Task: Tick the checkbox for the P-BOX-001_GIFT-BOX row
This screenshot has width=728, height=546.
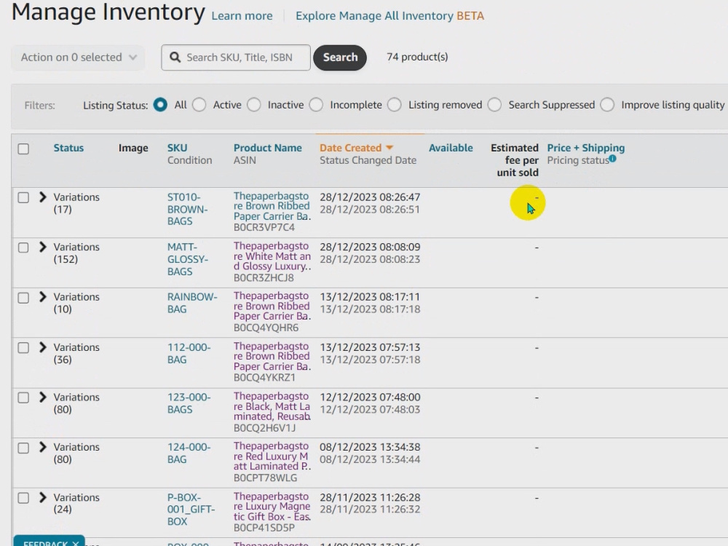Action: pyautogui.click(x=23, y=498)
